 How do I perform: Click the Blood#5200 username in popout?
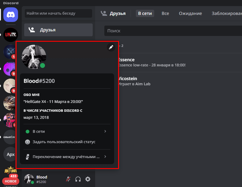click(39, 81)
